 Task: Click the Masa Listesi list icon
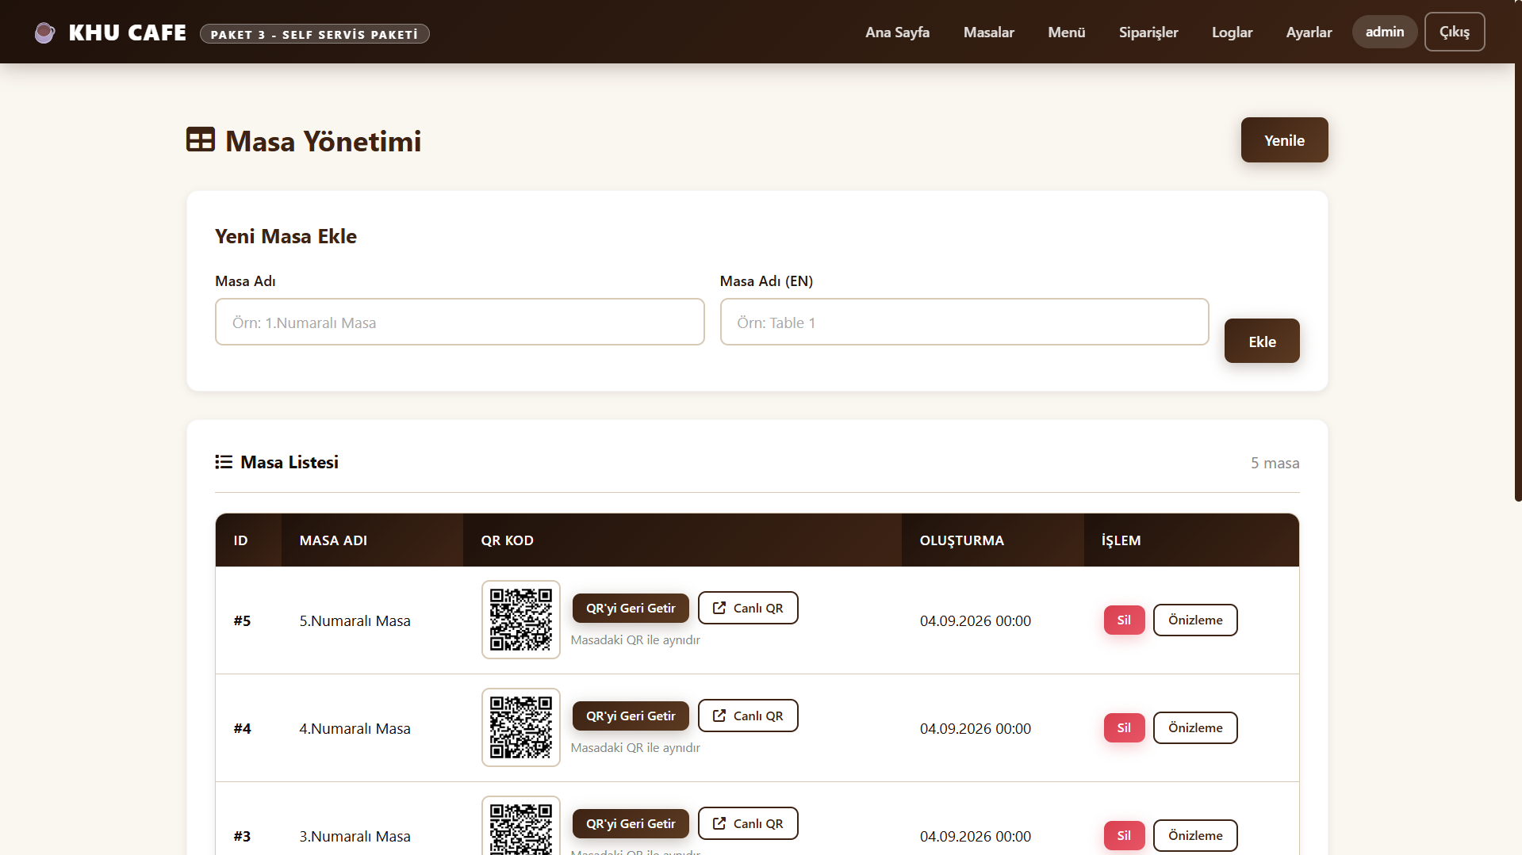click(224, 462)
